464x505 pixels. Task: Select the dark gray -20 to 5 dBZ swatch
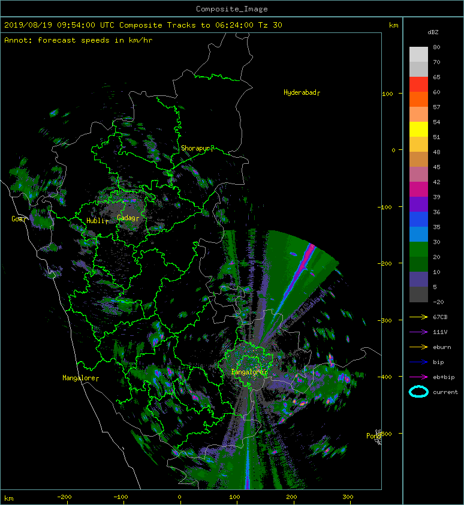pyautogui.click(x=418, y=294)
